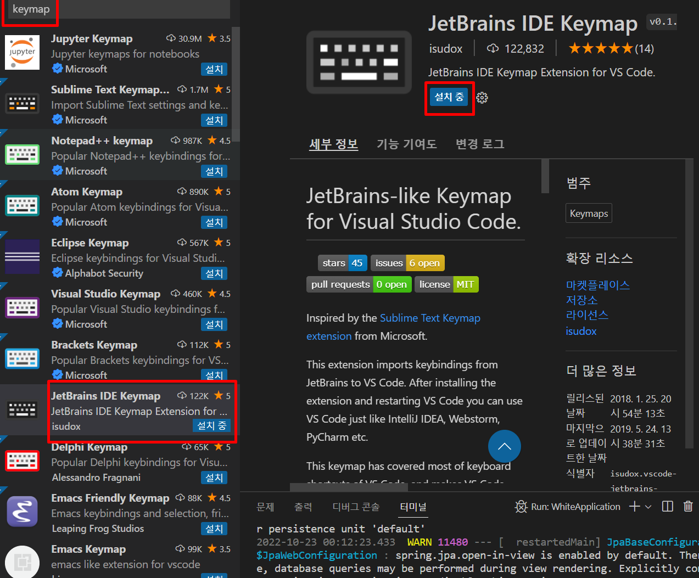This screenshot has width=699, height=578.
Task: Click the keymap extension search field
Action: click(x=118, y=9)
